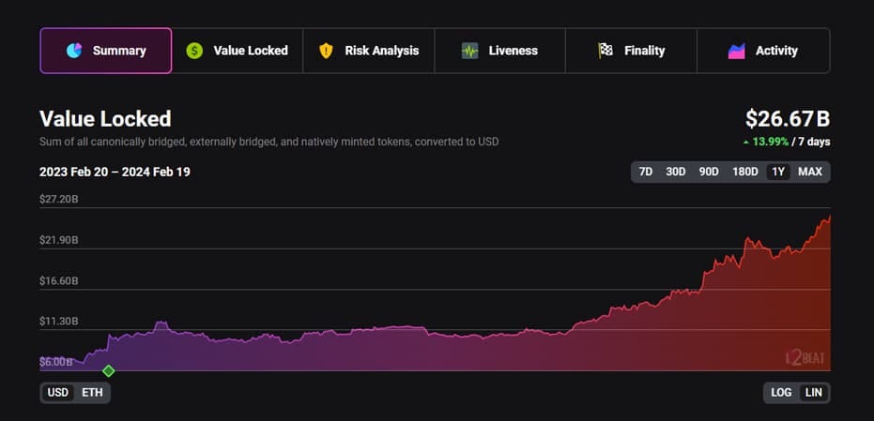Click the Value Locked heading

point(105,119)
